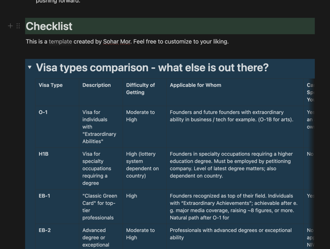Click Visa types comparison heading text
Viewport: 330px width, 249px height.
[152, 68]
